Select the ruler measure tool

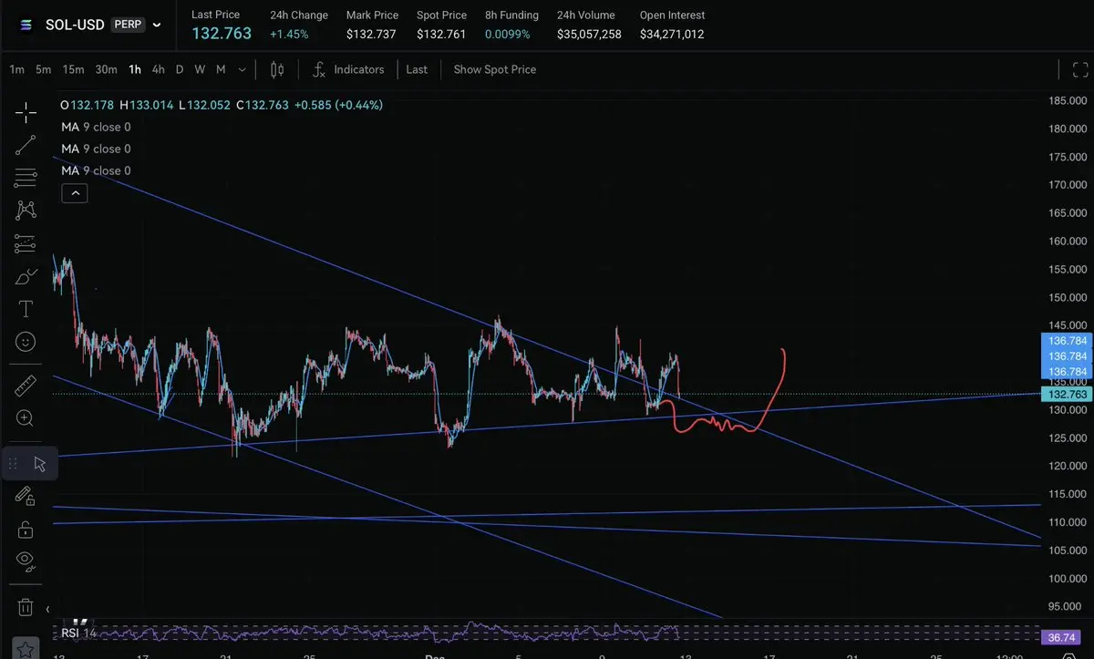(x=26, y=386)
